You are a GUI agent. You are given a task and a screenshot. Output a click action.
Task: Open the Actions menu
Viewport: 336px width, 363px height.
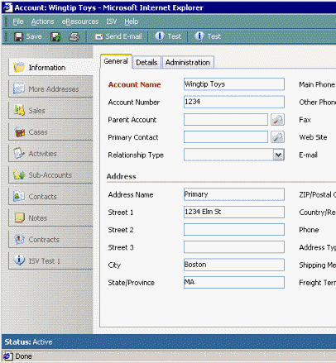click(42, 21)
